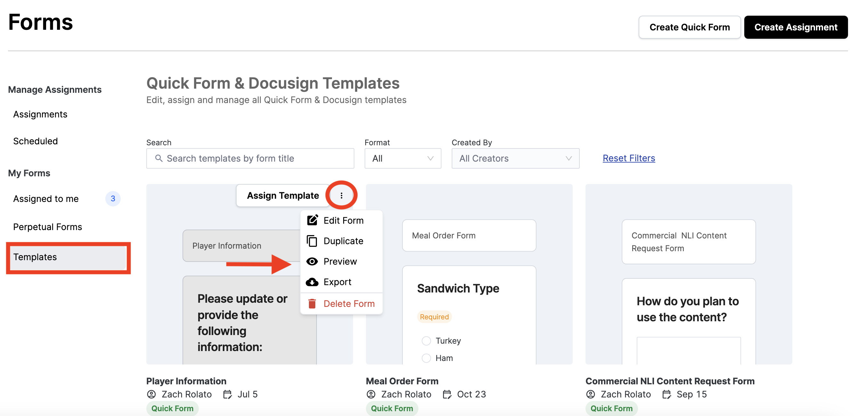Click the Duplicate copy icon
The width and height of the screenshot is (856, 416).
point(312,241)
